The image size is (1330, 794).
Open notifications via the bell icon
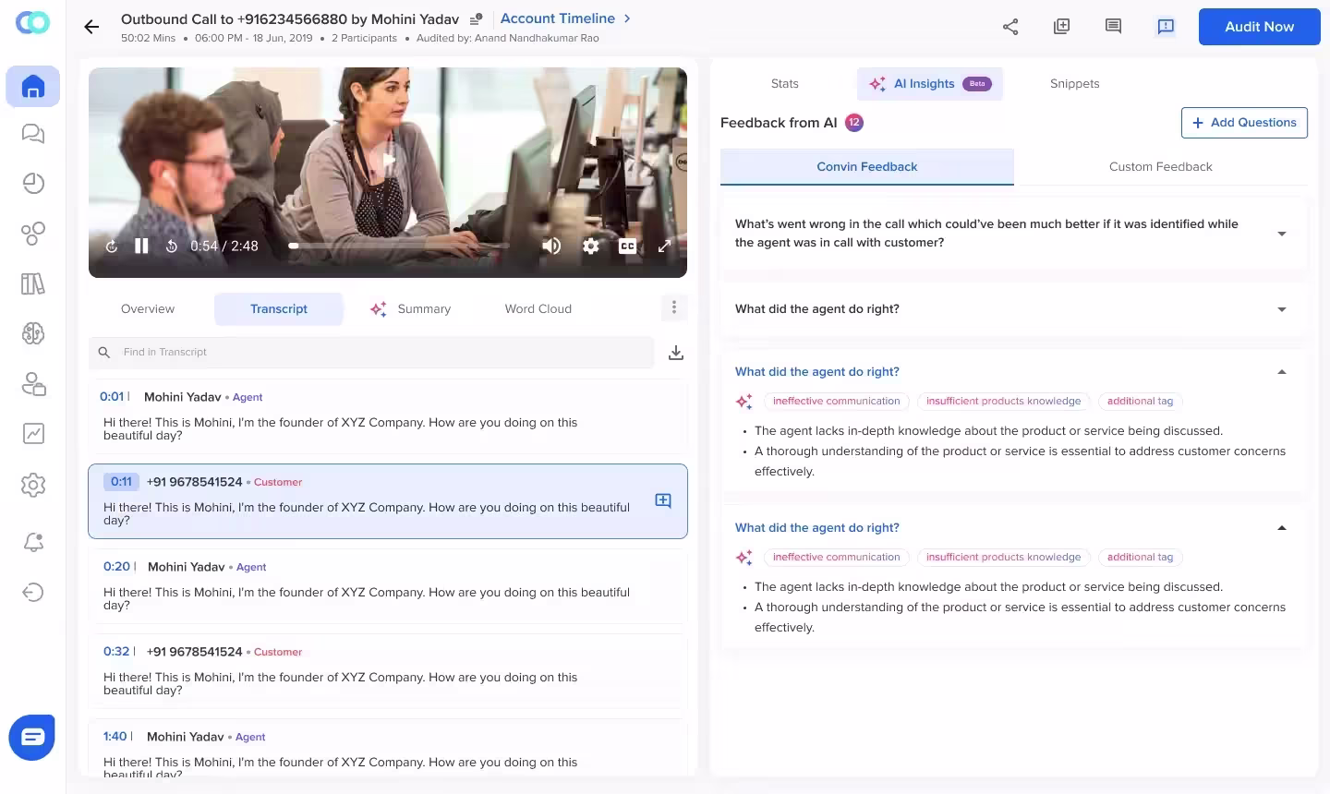pos(32,542)
